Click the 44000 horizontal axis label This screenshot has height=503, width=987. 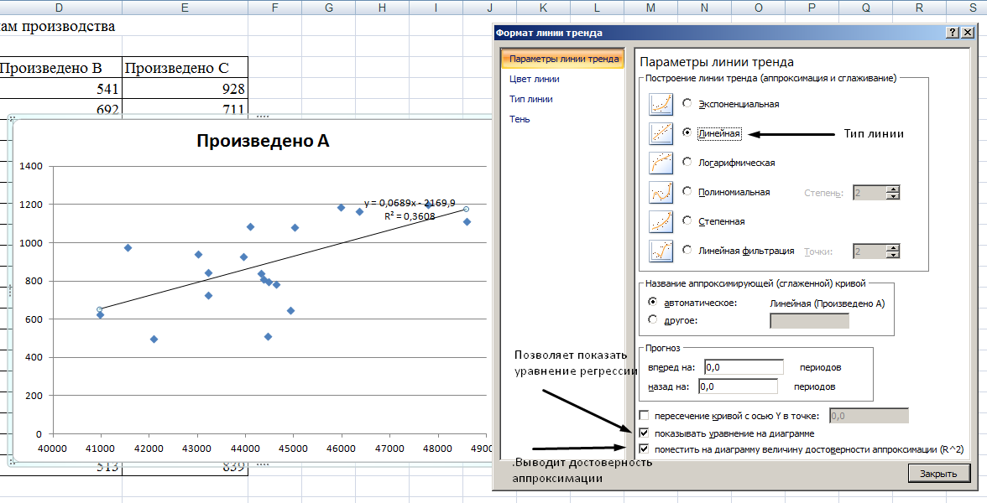tap(245, 449)
